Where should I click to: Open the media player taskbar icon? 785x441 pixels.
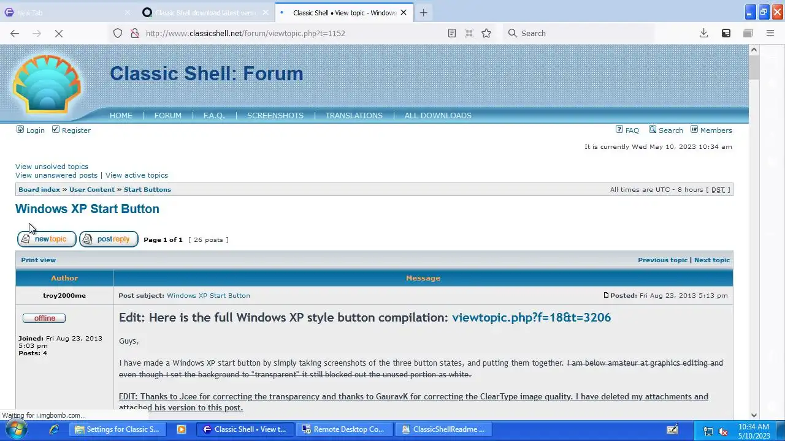[x=182, y=429]
